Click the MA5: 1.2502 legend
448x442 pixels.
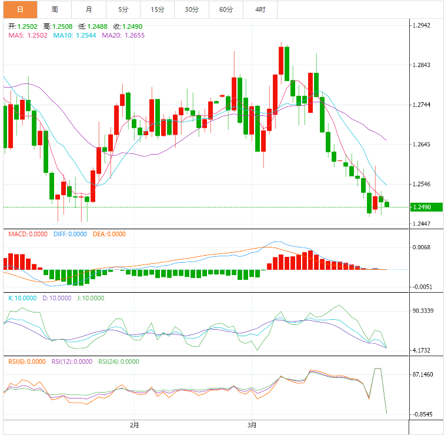tap(28, 35)
